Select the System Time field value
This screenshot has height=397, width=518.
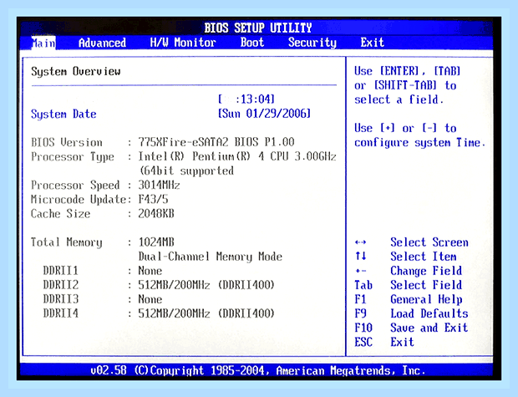(246, 99)
